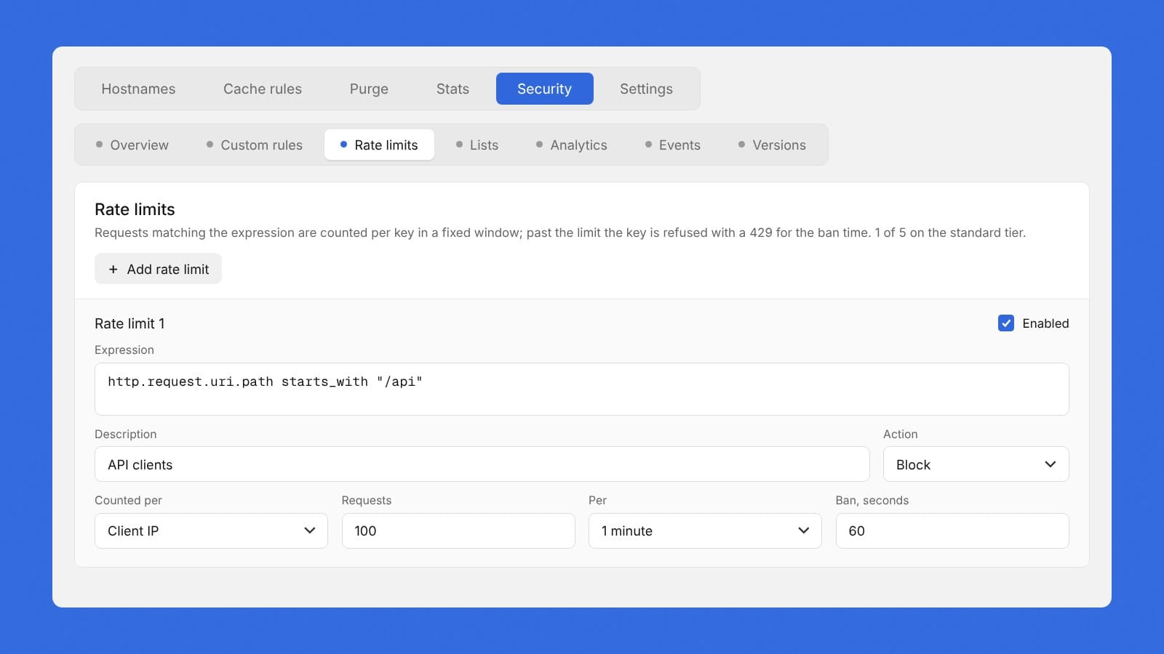Click the Ban seconds field showing 60
1164x654 pixels.
coord(952,530)
